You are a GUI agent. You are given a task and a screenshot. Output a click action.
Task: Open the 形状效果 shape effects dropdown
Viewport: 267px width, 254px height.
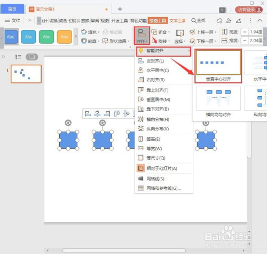coord(116,41)
